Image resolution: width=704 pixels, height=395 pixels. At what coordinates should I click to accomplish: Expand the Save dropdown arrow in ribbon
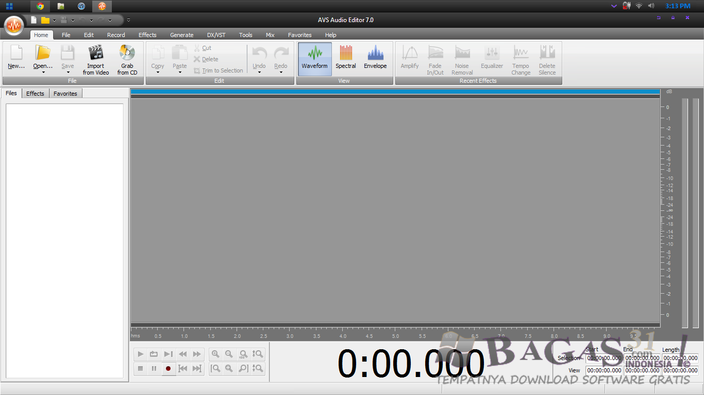pyautogui.click(x=68, y=72)
